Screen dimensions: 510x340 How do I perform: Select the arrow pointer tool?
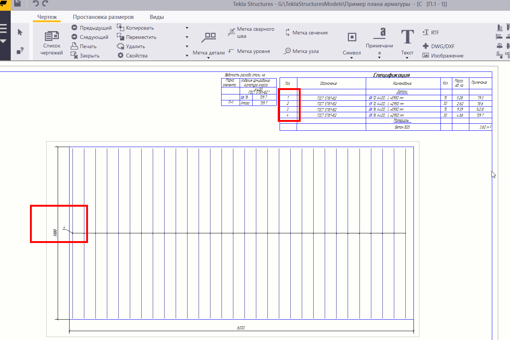click(20, 33)
